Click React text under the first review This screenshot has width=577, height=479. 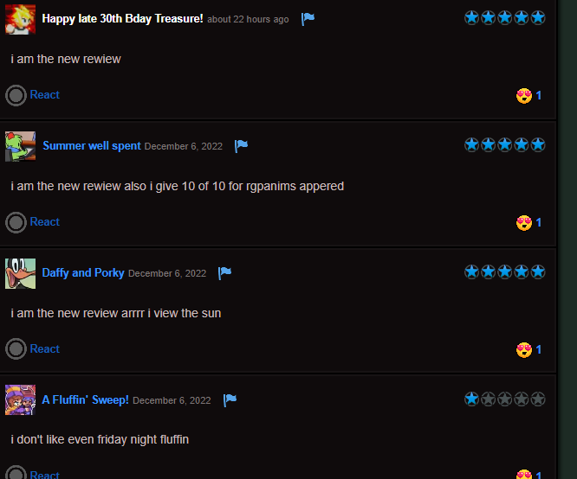click(44, 95)
